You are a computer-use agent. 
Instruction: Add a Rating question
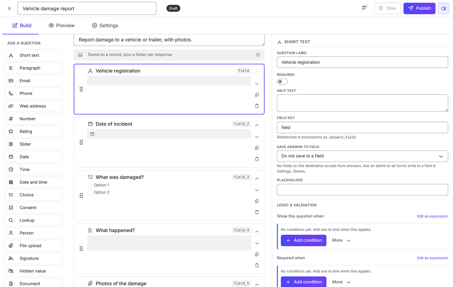click(34, 131)
